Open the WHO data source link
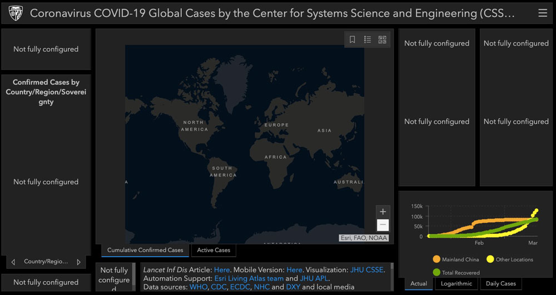 click(x=198, y=287)
